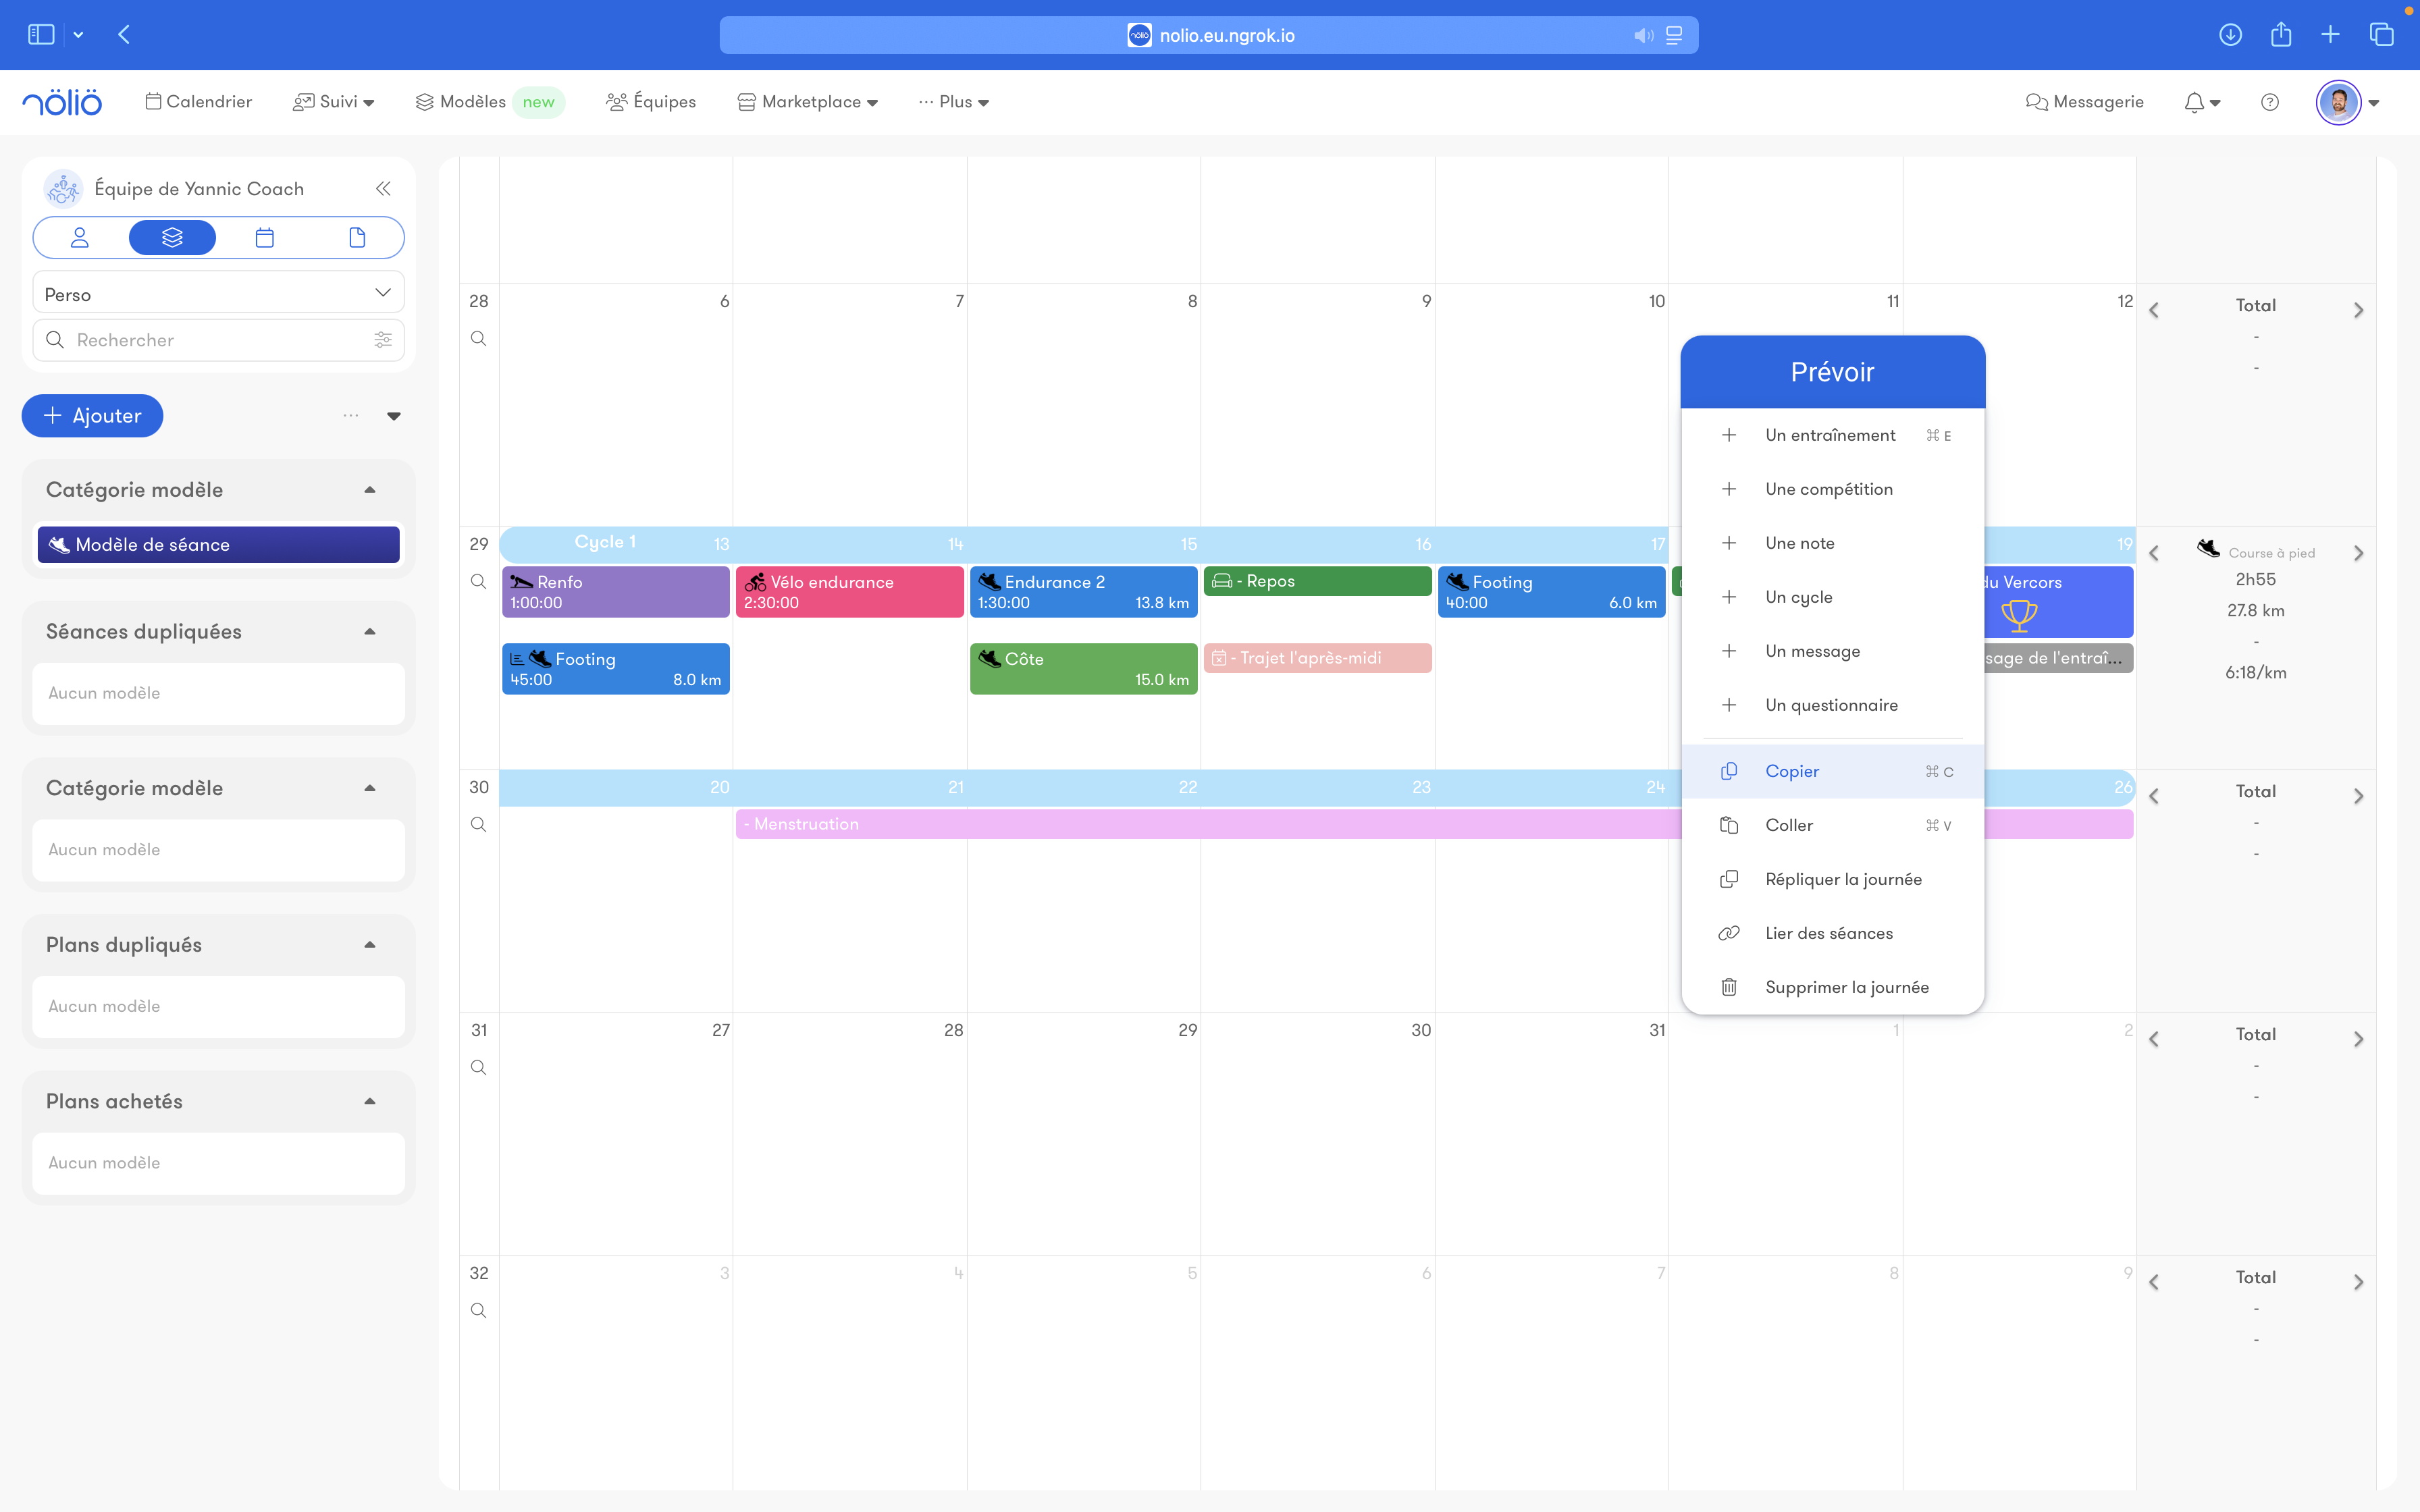Open notifications bell icon
This screenshot has height=1512, width=2420.
pos(2194,102)
